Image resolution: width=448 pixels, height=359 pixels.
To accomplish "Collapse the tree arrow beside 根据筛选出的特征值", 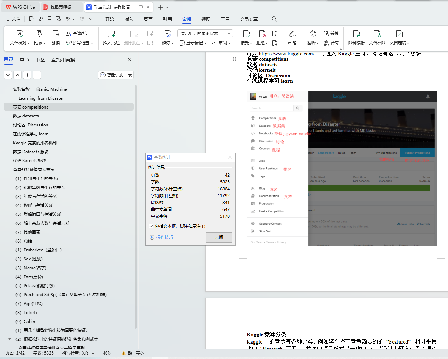I will (9, 339).
